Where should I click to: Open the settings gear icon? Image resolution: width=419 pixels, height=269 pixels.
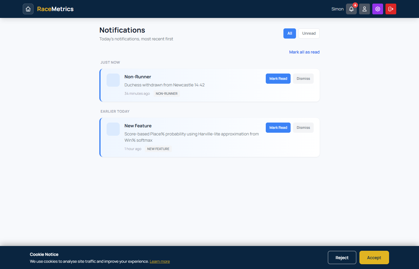tap(377, 9)
